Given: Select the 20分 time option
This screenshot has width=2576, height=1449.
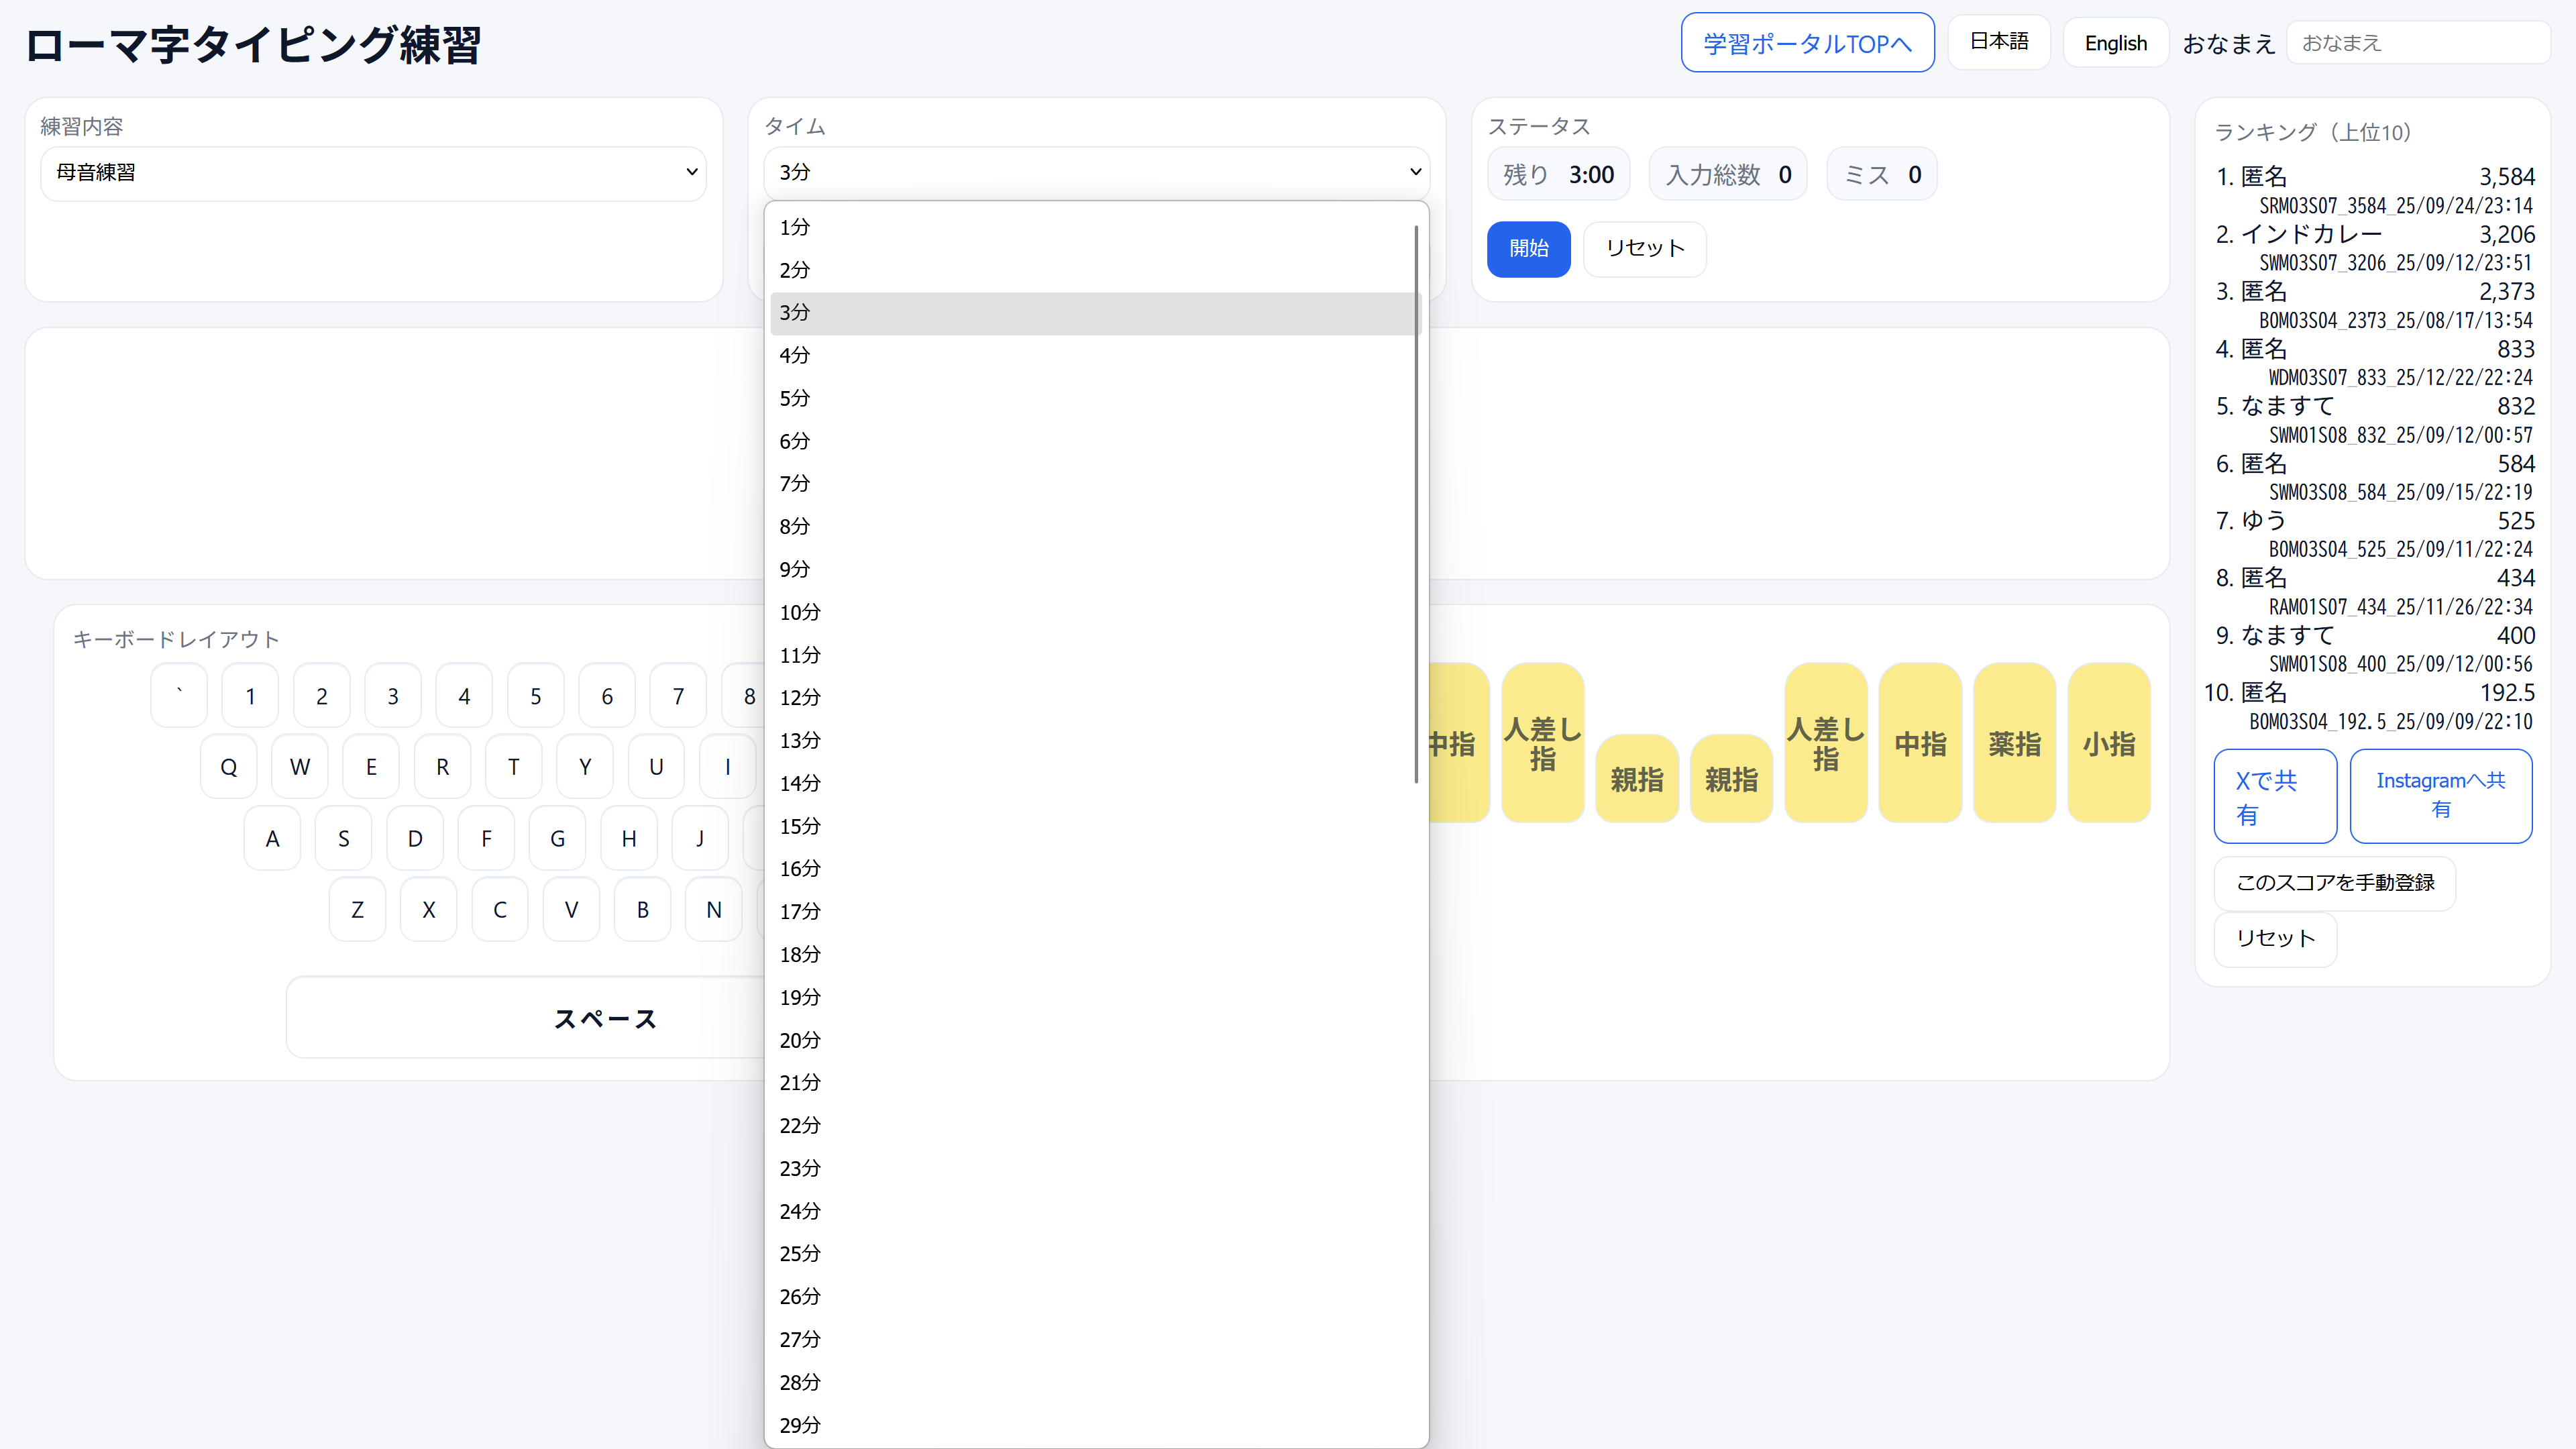Looking at the screenshot, I should point(800,1040).
